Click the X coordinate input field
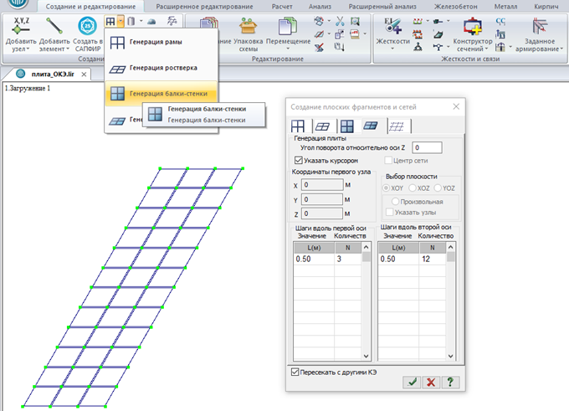569x411 pixels. pyautogui.click(x=322, y=185)
